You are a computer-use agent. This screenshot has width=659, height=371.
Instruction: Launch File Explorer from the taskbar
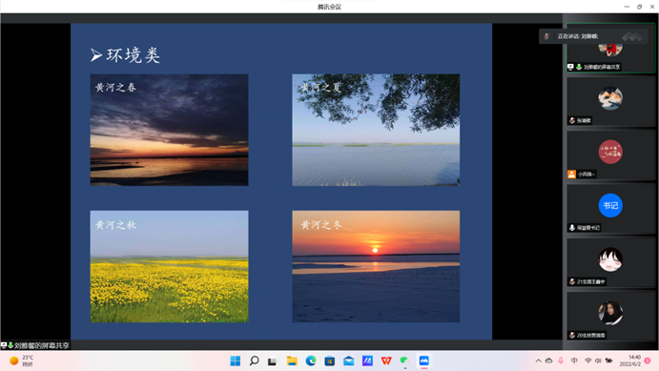coord(292,361)
